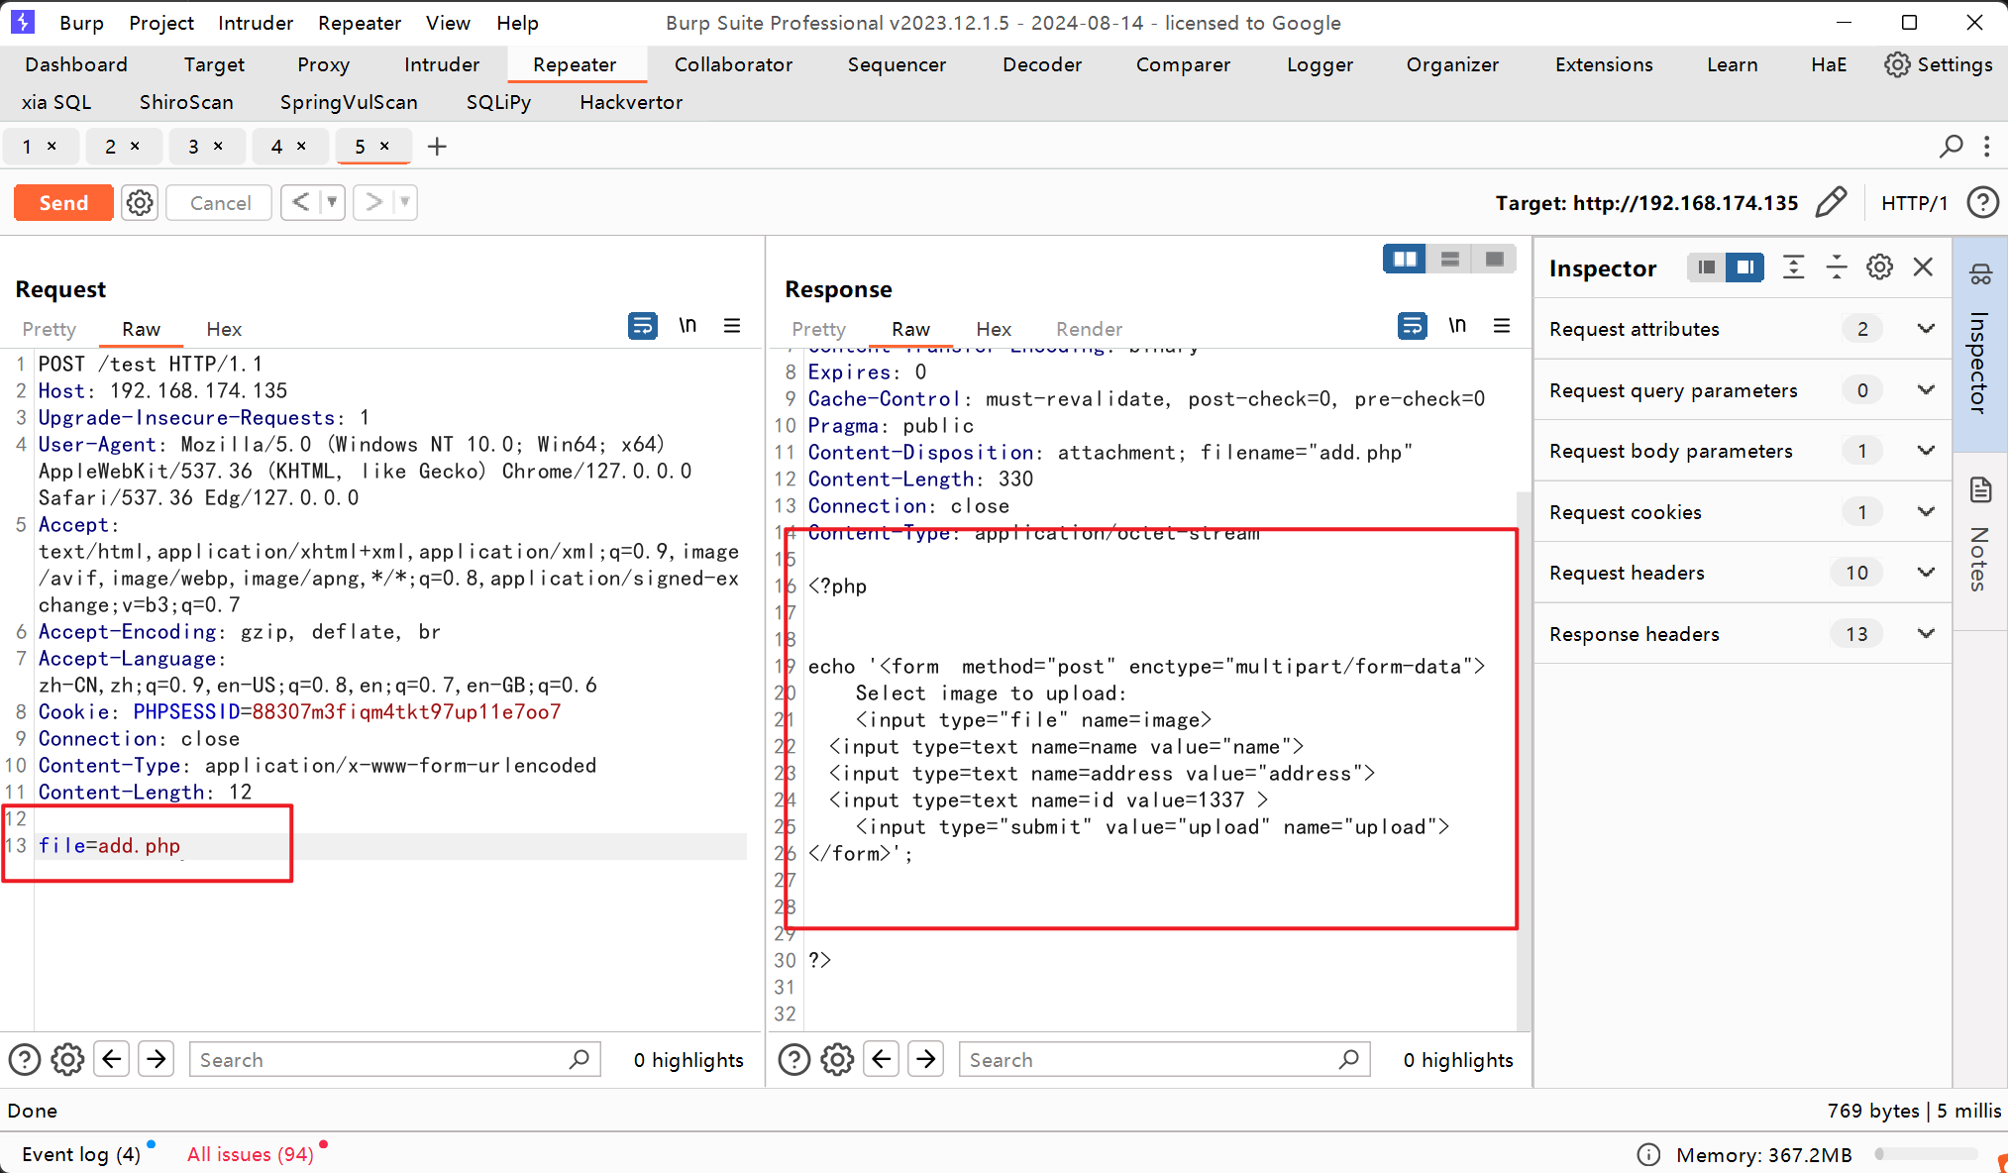Go forward to next request in history
This screenshot has width=2008, height=1173.
coord(373,202)
